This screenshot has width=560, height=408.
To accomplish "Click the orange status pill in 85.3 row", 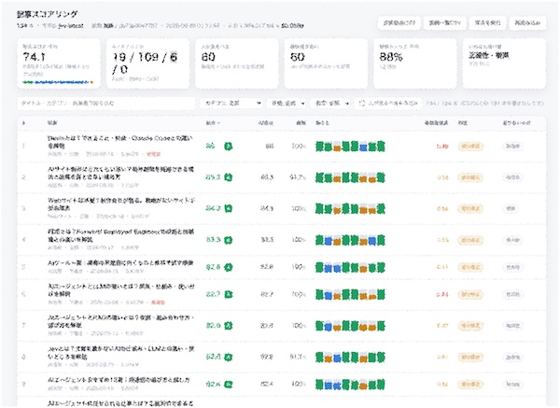I will point(470,177).
